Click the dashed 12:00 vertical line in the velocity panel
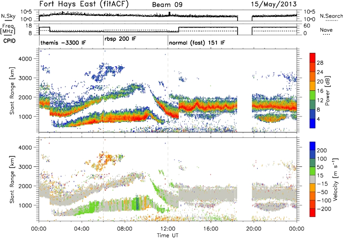Viewport: 343px width, 238px height. 168,179
